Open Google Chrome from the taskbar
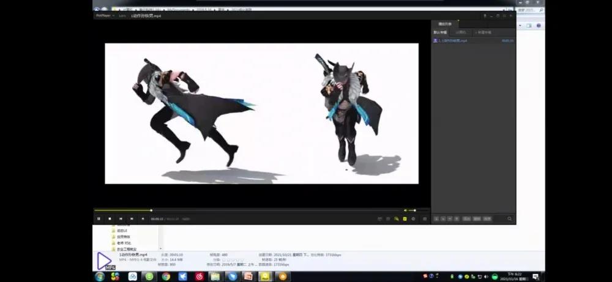This screenshot has height=282, width=612. point(166,276)
